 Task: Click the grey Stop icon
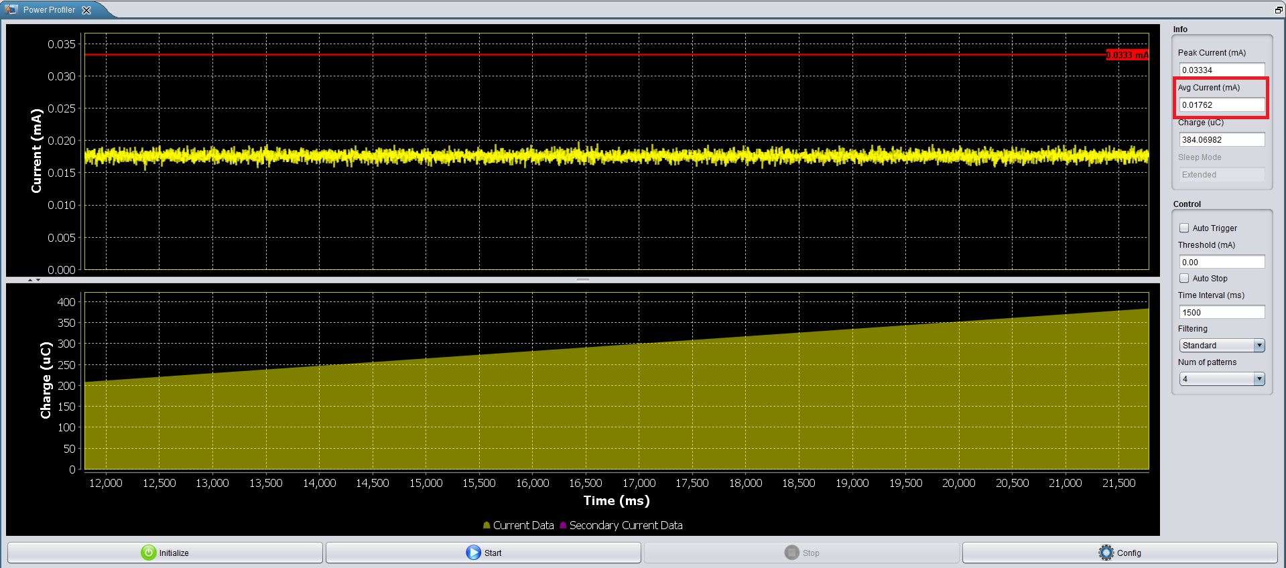tap(792, 553)
